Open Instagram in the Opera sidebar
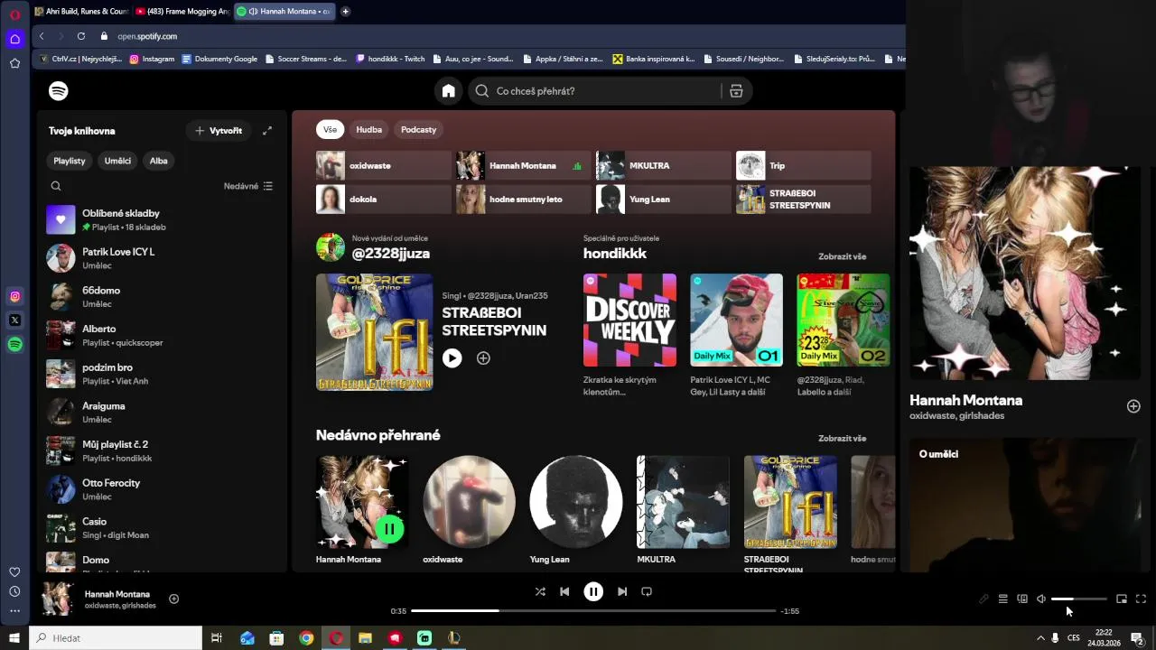This screenshot has height=650, width=1156. 14,296
